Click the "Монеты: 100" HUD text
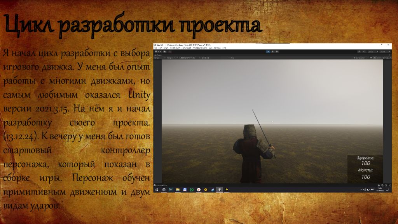398x224 pixels. click(365, 174)
